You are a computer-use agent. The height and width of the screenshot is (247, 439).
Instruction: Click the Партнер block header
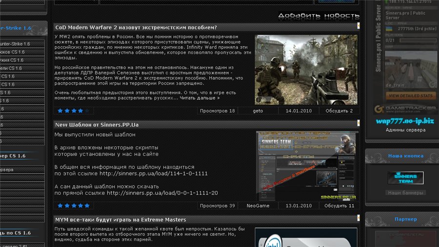405,219
